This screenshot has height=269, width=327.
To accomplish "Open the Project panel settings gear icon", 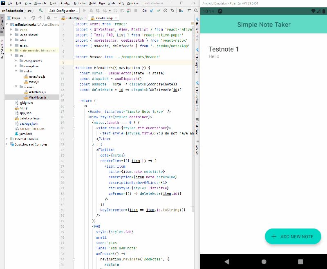I will 48,18.
